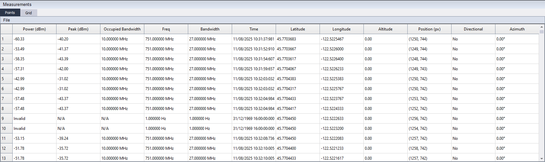The image size is (545, 162).
Task: Select the peak cell -39.24
Action: tap(78, 138)
